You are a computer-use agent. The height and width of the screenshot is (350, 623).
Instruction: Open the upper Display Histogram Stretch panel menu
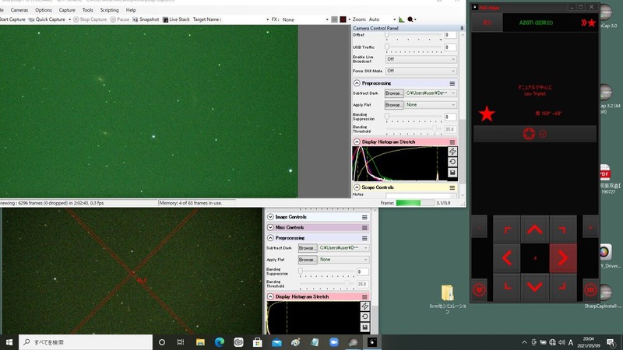(452, 142)
